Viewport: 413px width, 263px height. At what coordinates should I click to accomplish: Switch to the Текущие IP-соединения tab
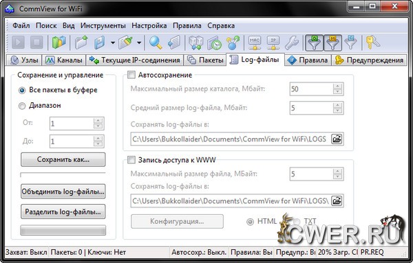tap(135, 60)
